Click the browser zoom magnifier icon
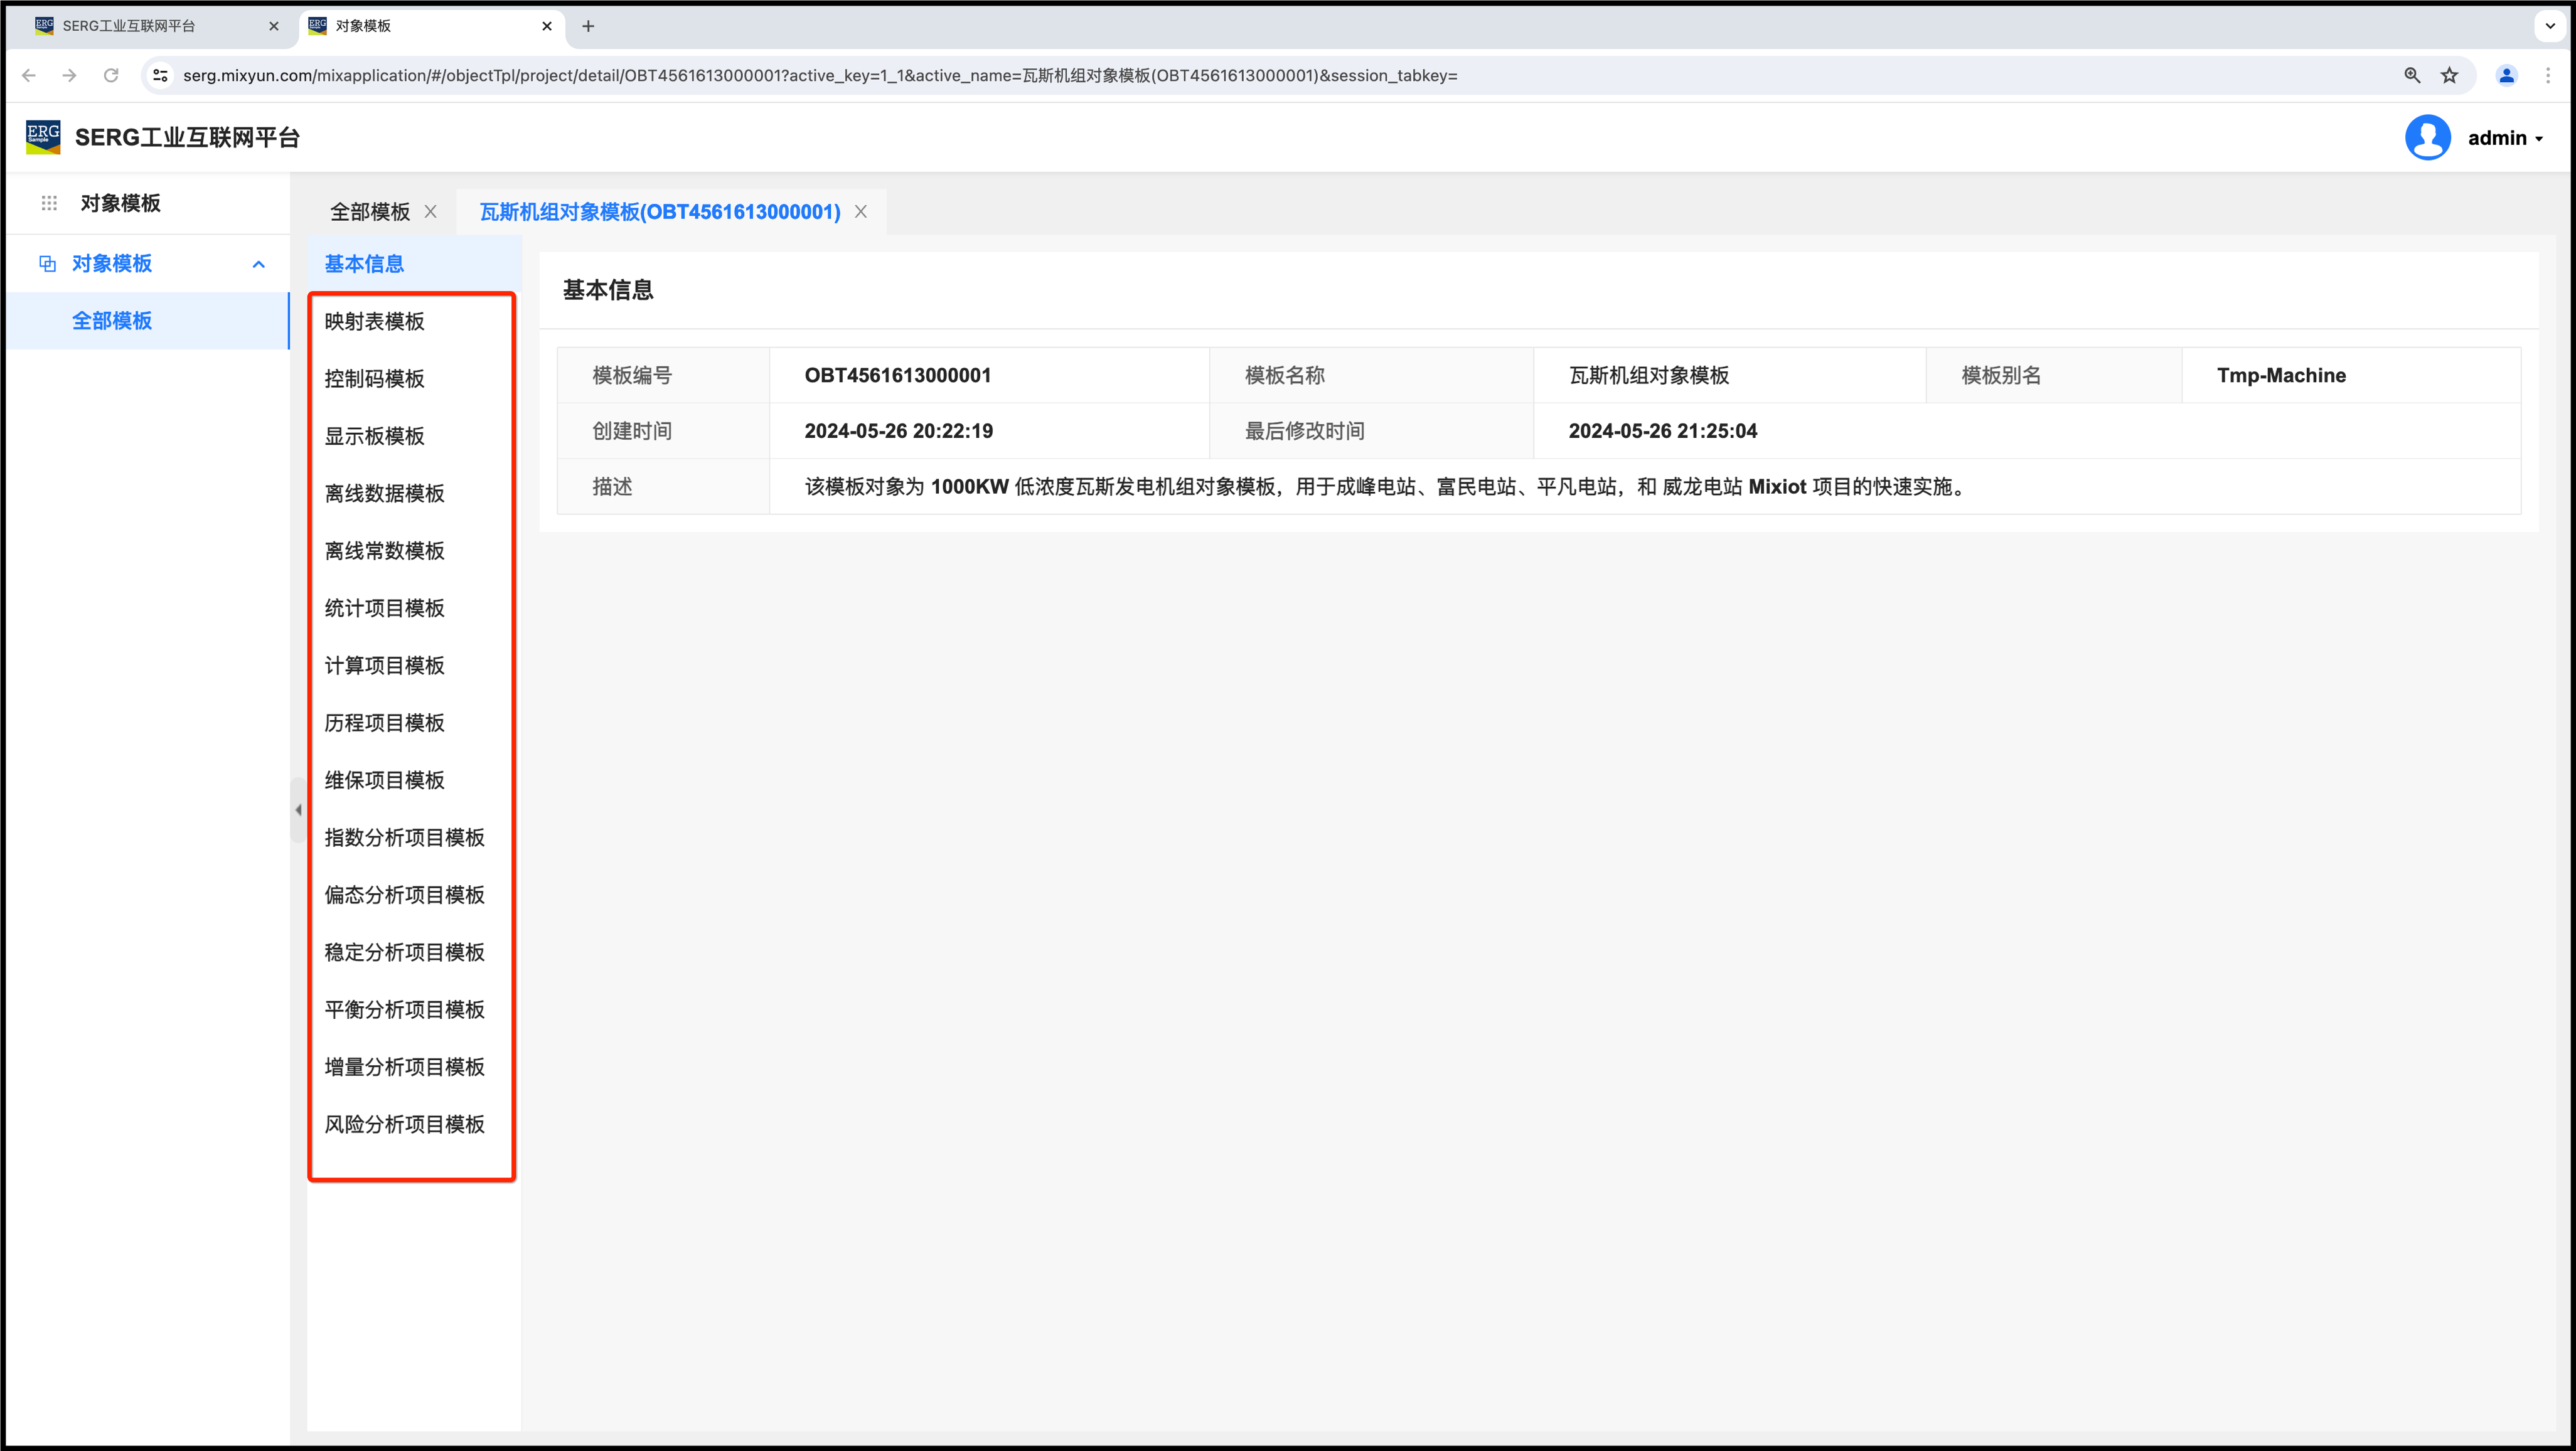 2412,75
